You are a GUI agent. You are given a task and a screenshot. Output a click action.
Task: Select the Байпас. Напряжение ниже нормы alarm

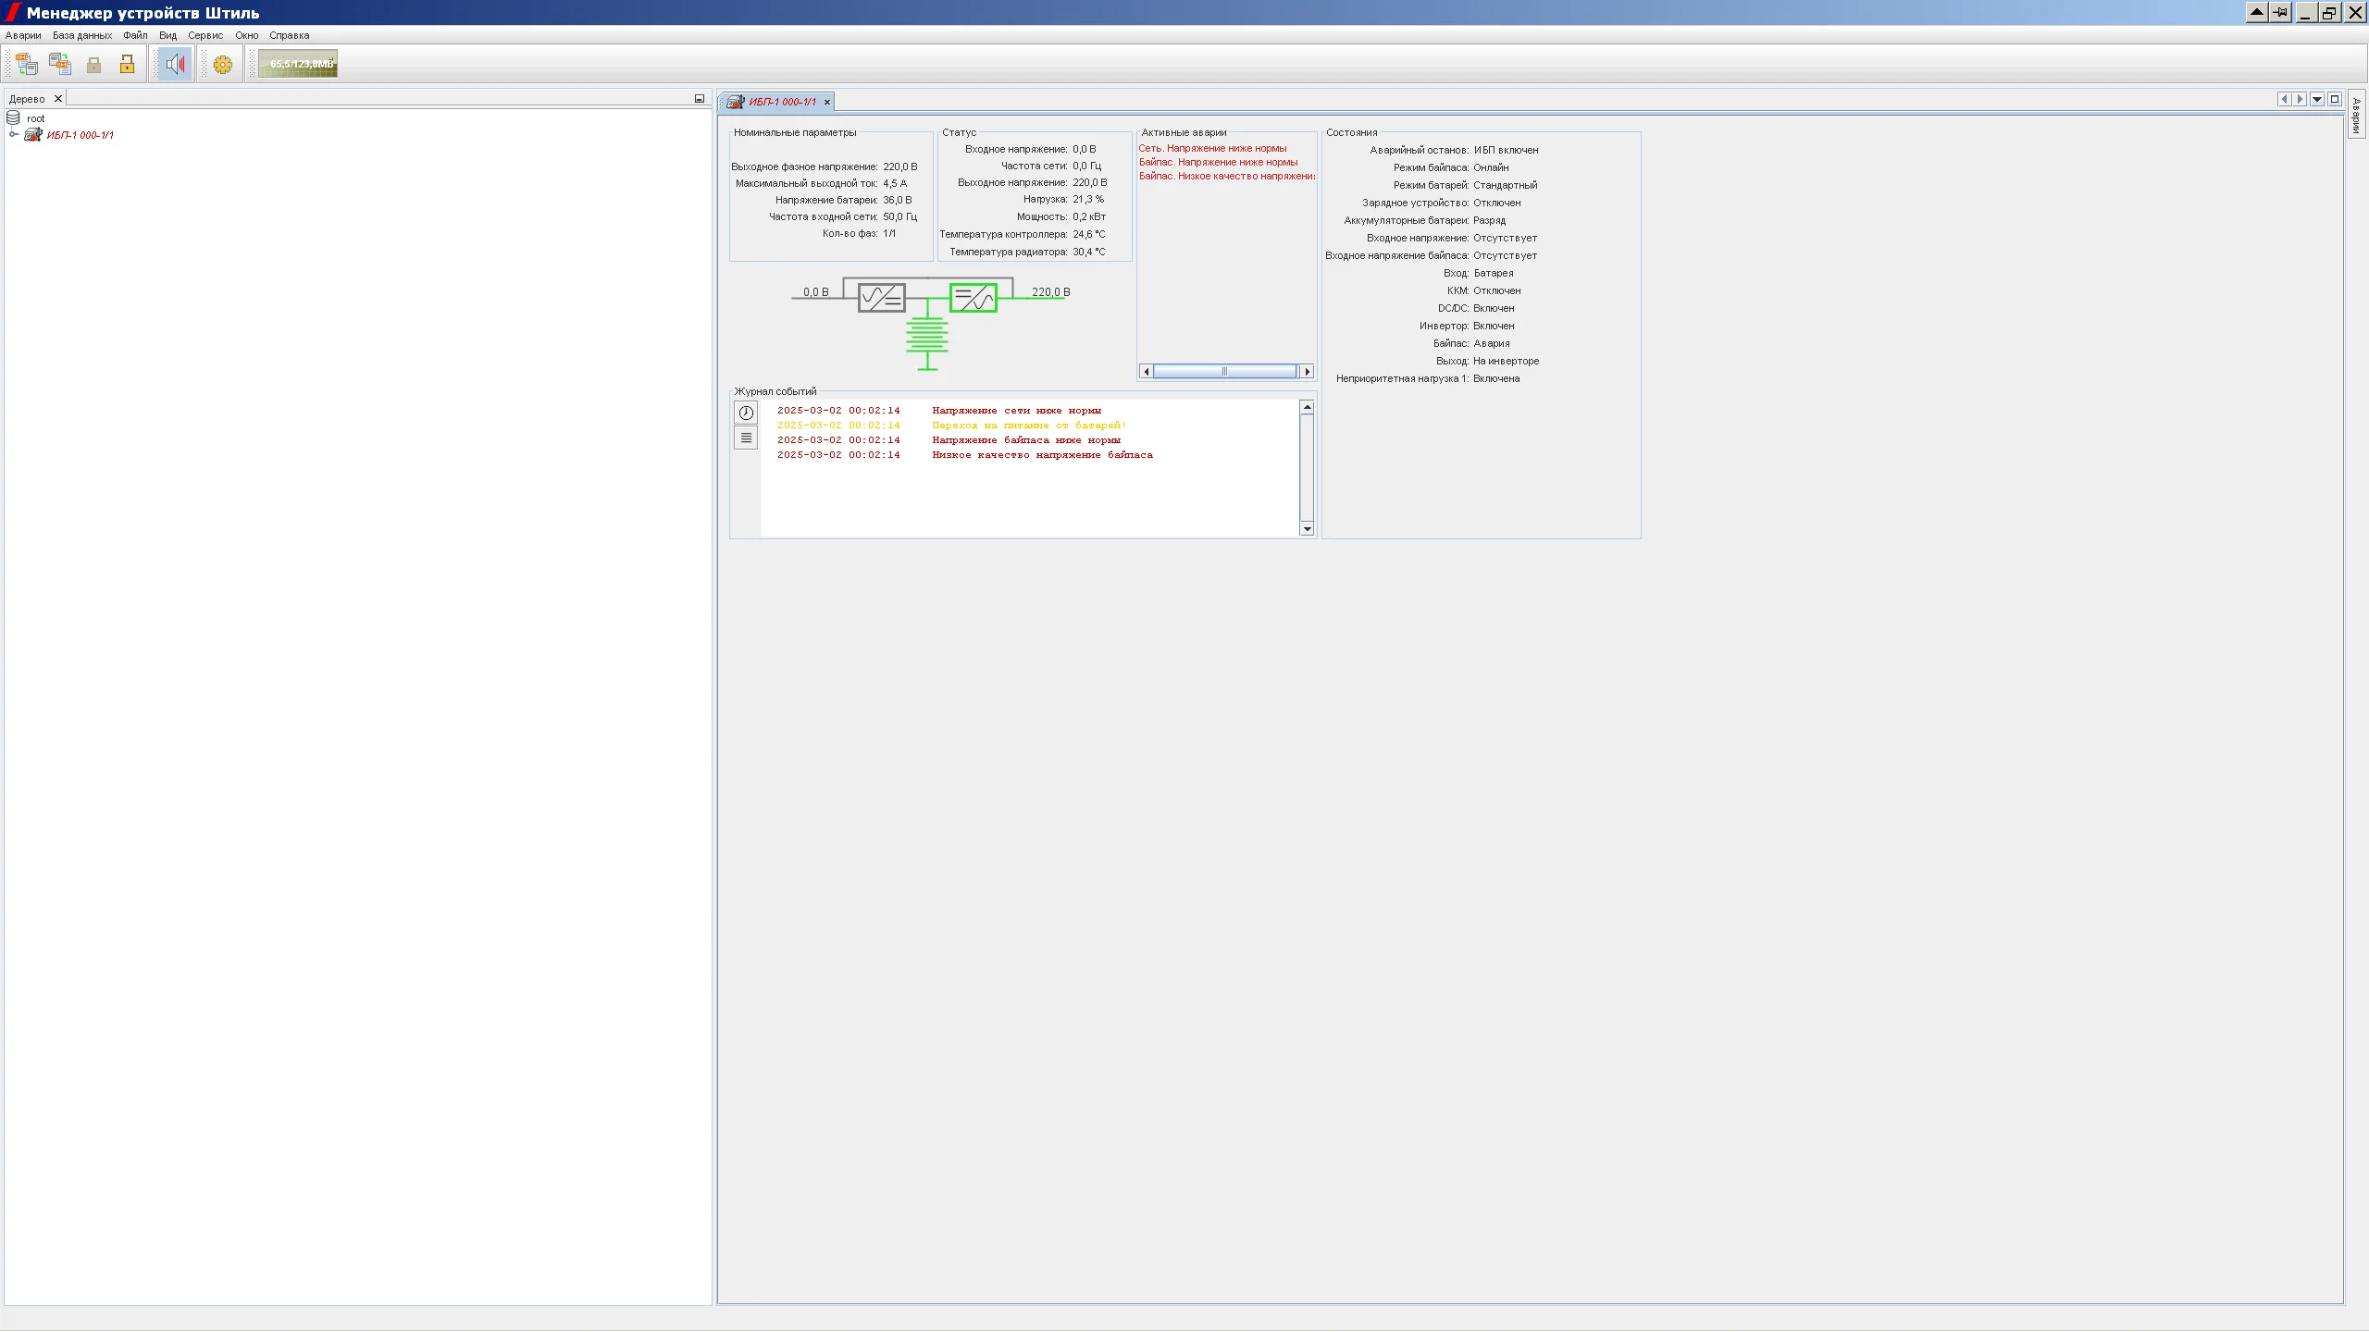pos(1218,162)
